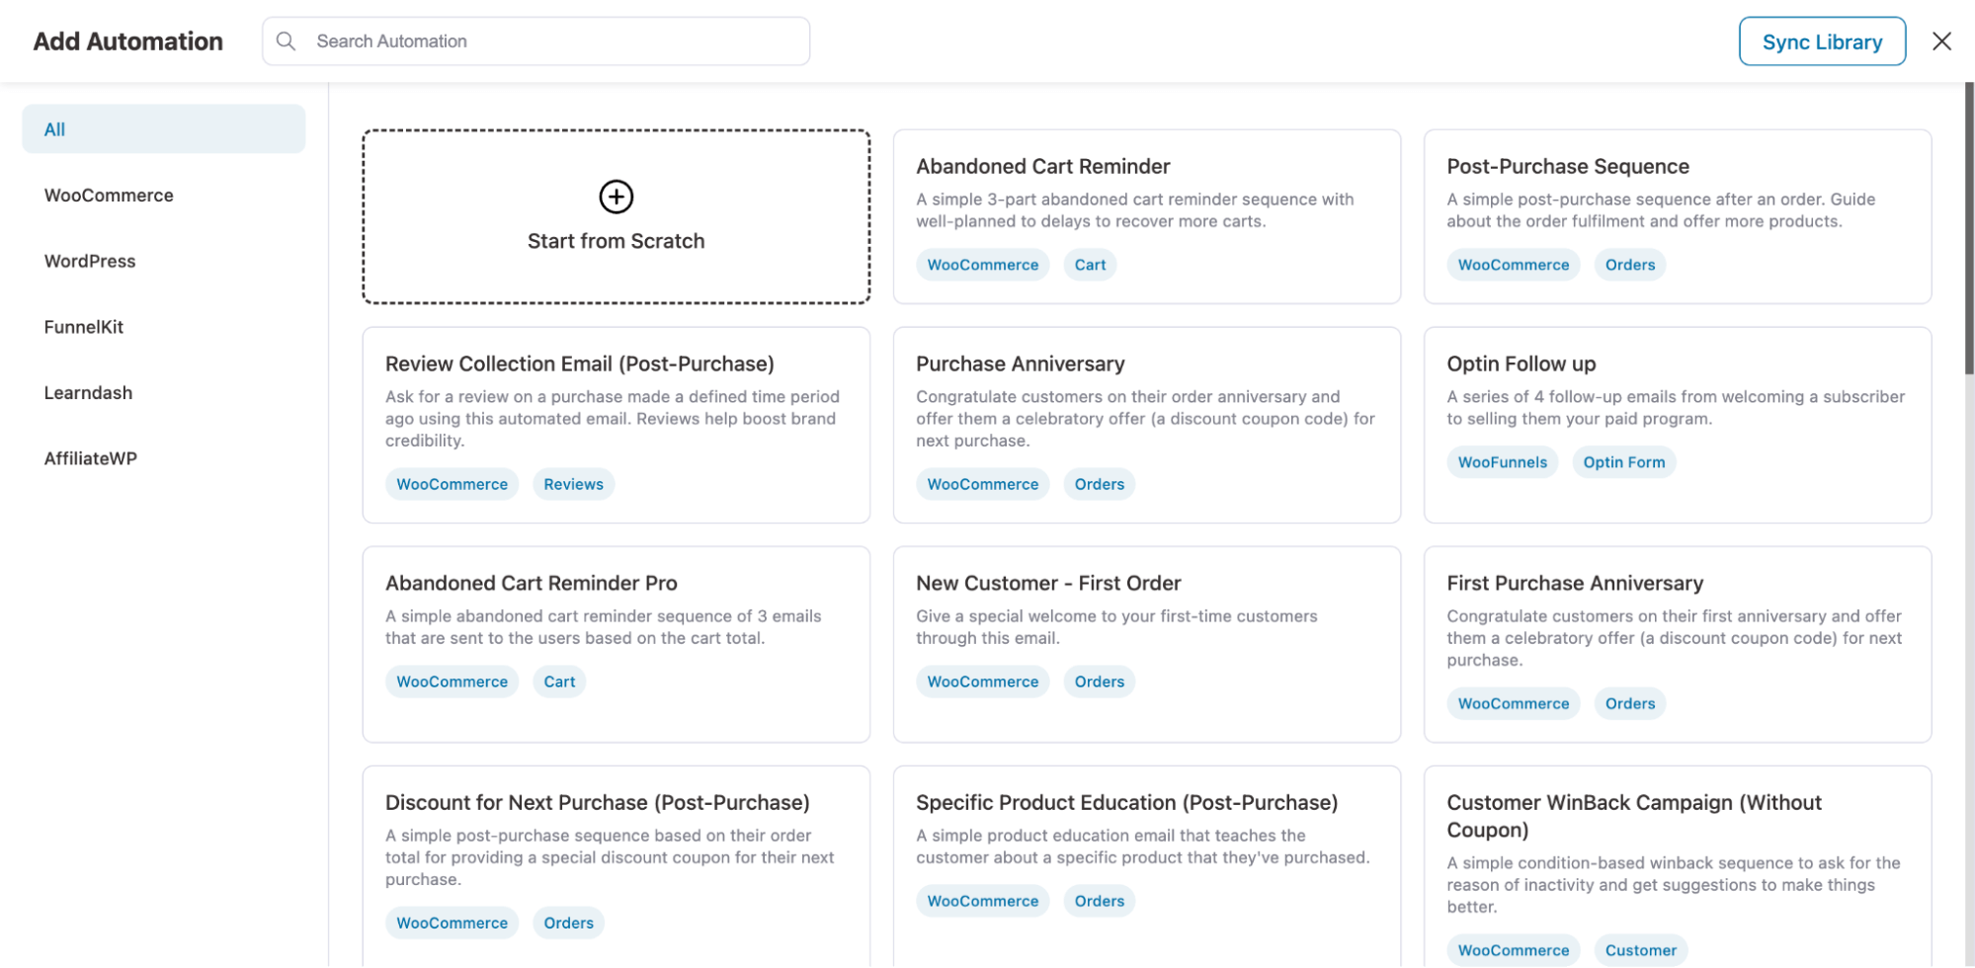
Task: Open Specific Product Education (Post-Purchase) title
Action: [1126, 802]
